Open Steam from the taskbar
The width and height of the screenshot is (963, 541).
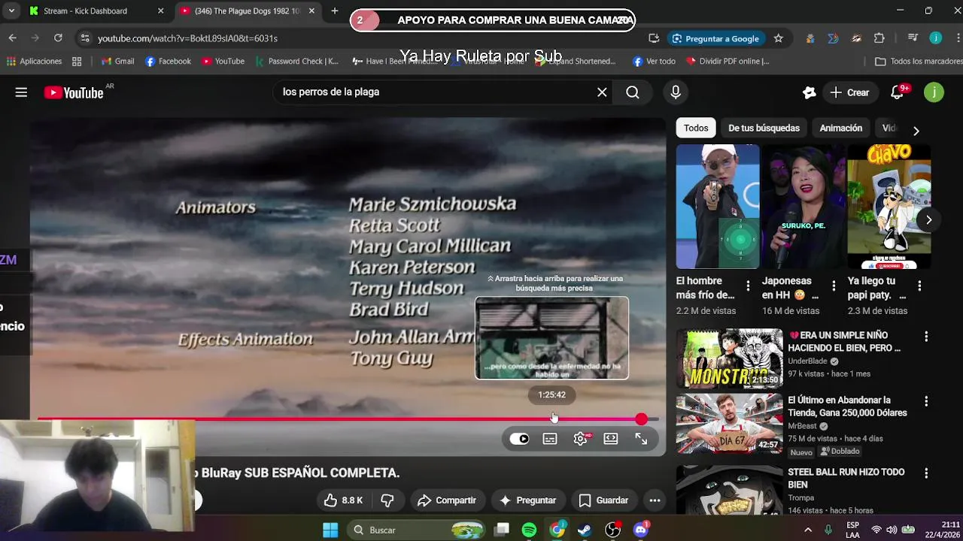coord(585,530)
